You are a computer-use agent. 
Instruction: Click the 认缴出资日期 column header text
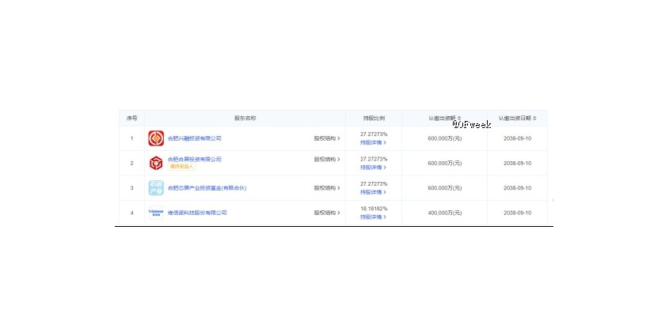point(515,119)
